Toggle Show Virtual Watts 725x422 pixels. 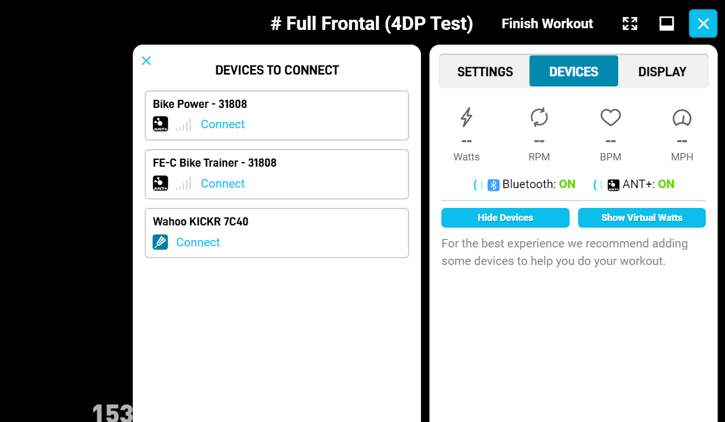tap(641, 217)
